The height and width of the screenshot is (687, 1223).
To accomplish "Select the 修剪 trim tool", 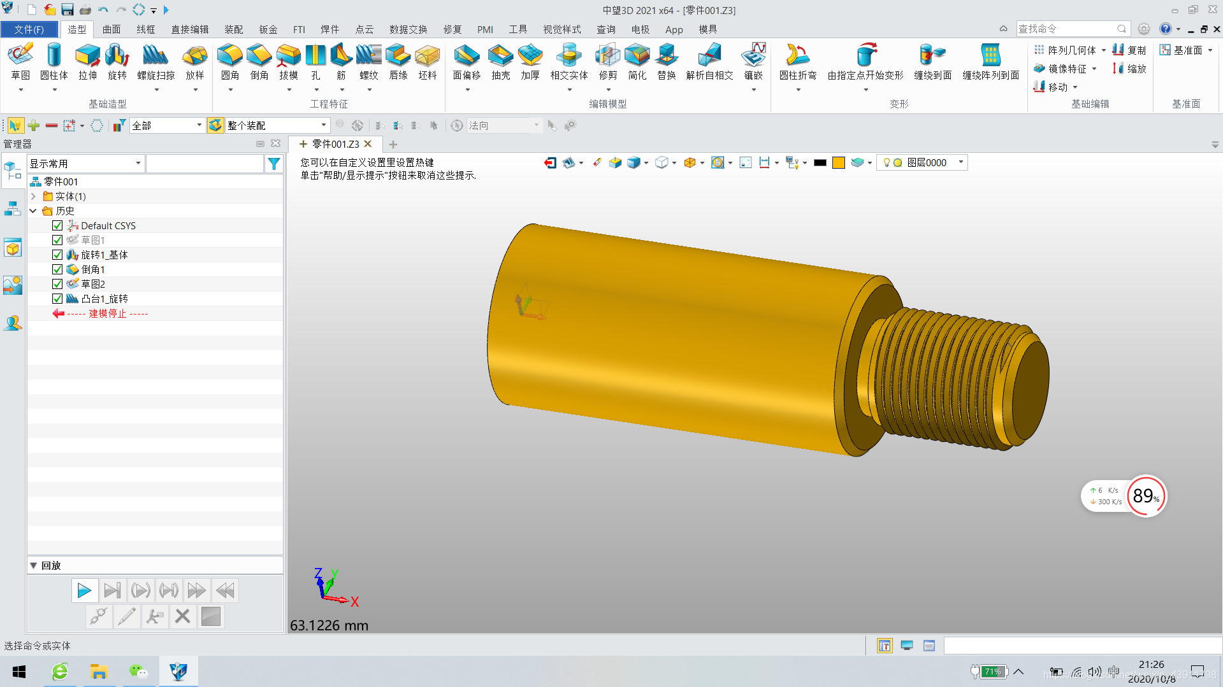I will (x=608, y=62).
